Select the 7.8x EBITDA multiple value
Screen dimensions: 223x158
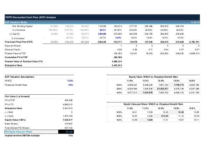(x=71, y=136)
